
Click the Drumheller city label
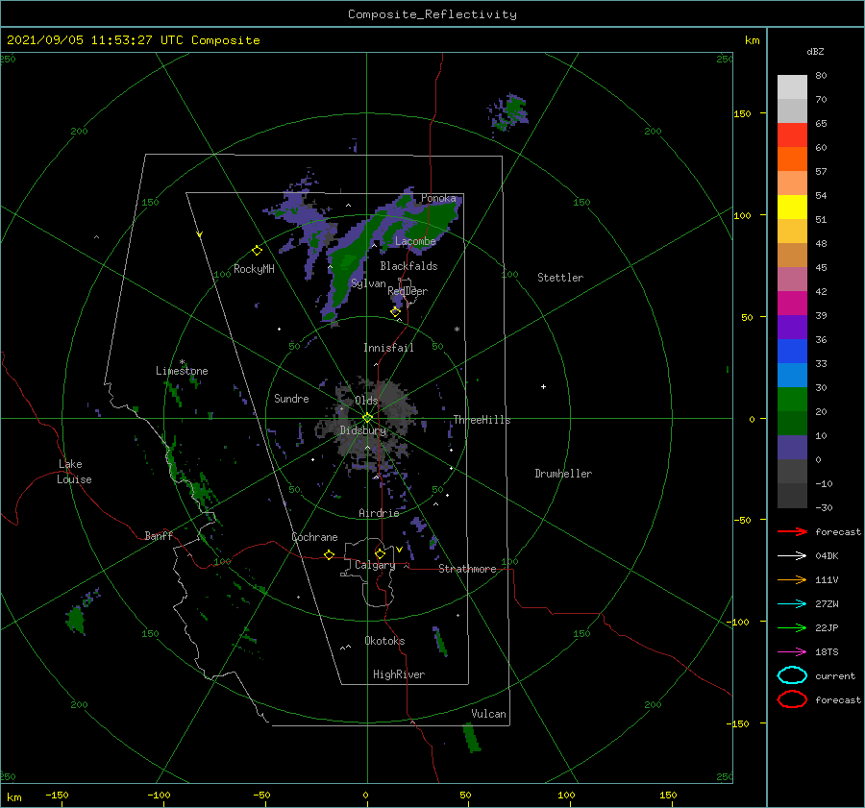(563, 474)
